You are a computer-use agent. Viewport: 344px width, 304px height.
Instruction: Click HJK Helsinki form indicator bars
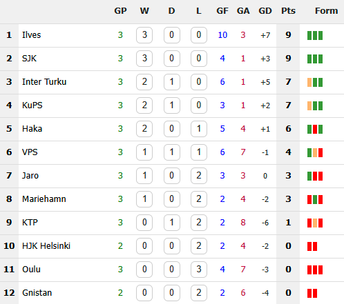tap(312, 246)
